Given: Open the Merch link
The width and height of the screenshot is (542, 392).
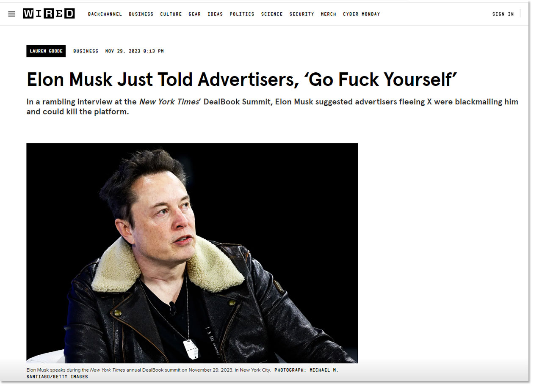Looking at the screenshot, I should 328,14.
